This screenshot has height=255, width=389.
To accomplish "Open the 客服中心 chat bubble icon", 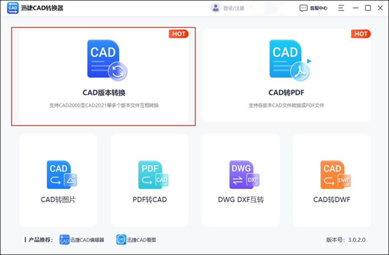I will point(304,8).
